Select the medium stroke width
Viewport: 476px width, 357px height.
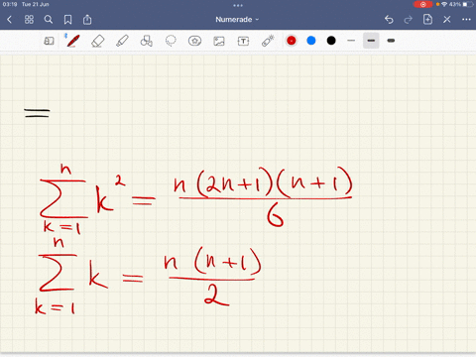coord(371,41)
